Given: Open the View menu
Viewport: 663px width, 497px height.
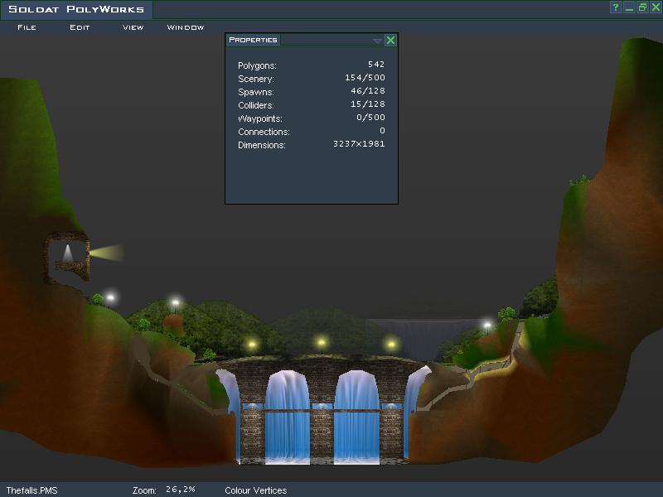Looking at the screenshot, I should tap(133, 27).
